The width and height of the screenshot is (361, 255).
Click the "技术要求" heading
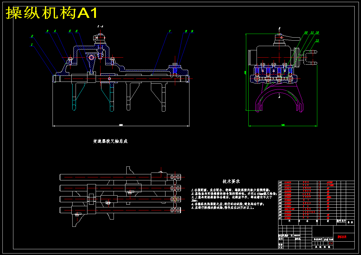click(x=231, y=181)
